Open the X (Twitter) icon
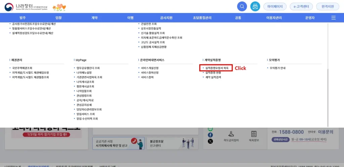 tap(210, 141)
